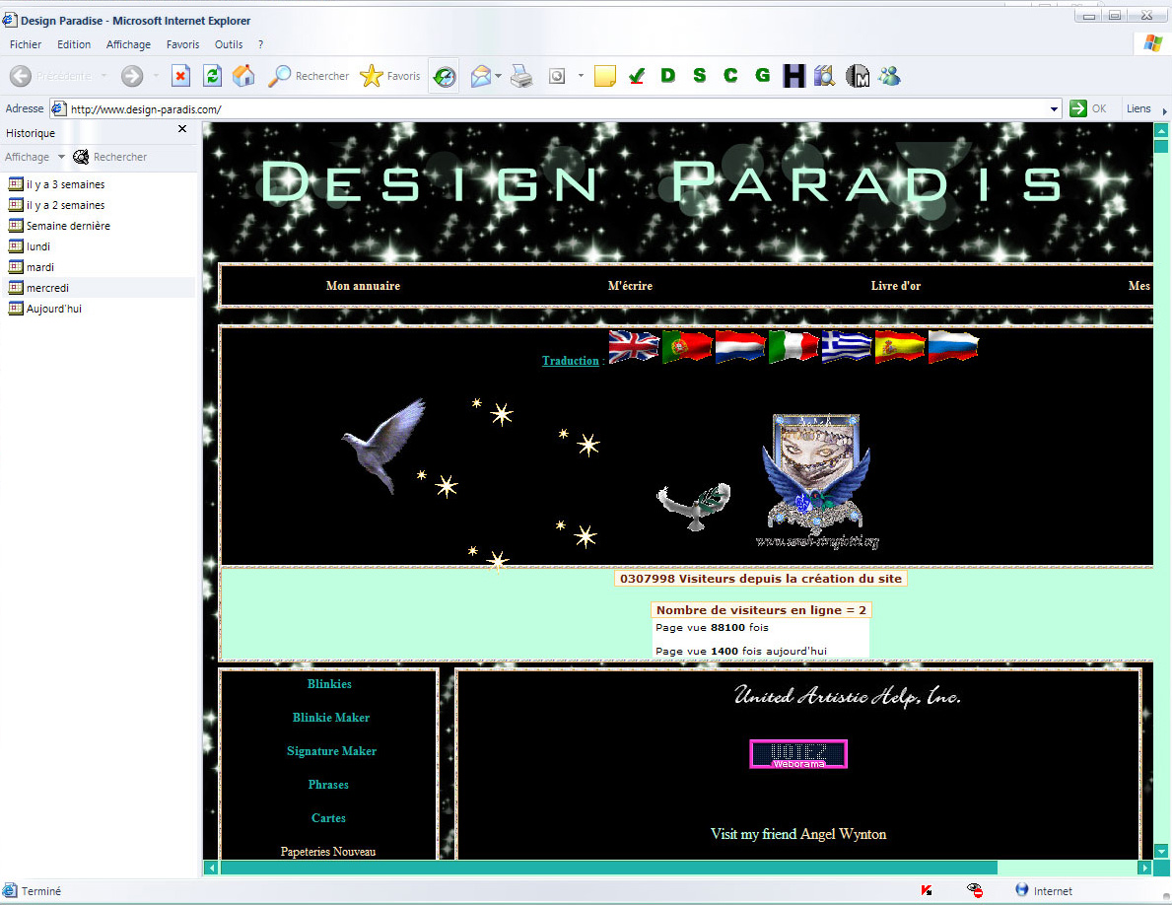The height and width of the screenshot is (905, 1172).
Task: Open the Outils menu
Action: click(x=229, y=44)
